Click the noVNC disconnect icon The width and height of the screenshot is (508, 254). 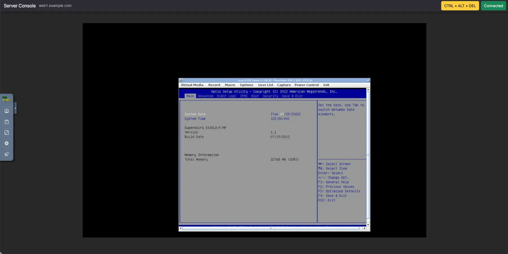[6, 154]
